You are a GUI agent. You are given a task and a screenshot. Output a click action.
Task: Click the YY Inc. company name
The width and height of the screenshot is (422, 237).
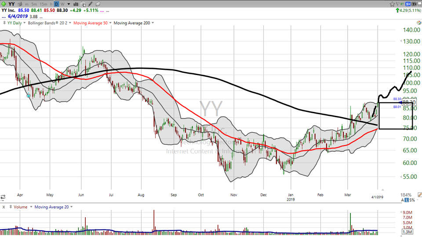coord(8,10)
